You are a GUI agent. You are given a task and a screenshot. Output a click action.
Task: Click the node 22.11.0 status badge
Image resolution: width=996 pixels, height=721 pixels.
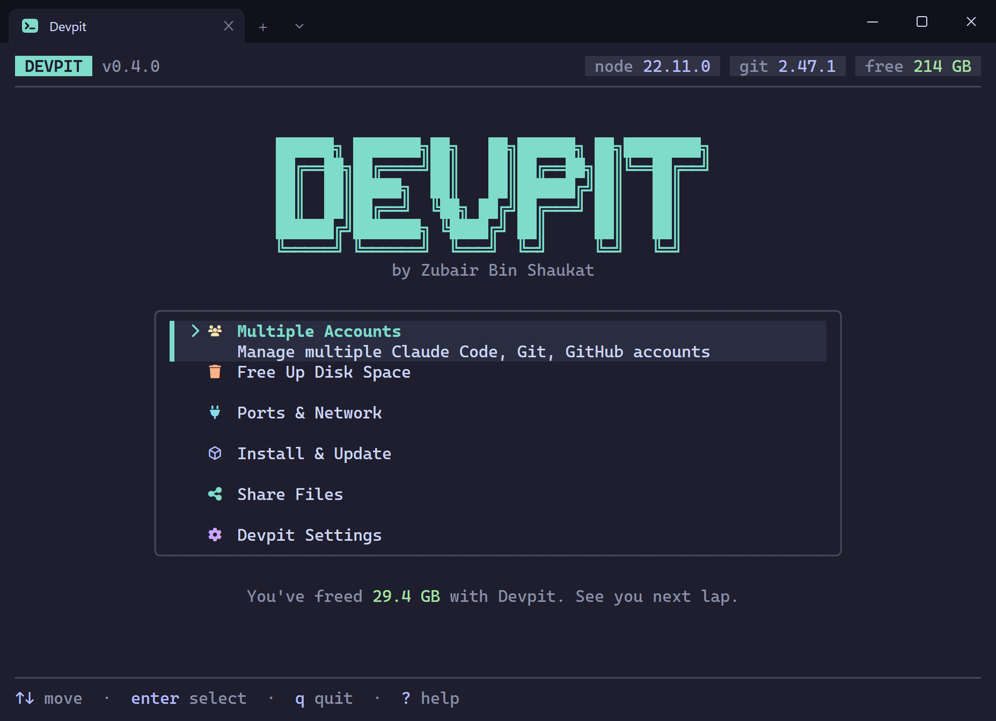pyautogui.click(x=653, y=66)
